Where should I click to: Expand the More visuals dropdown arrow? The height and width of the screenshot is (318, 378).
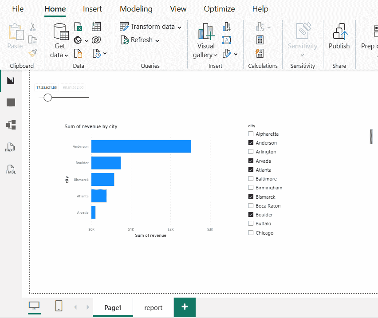(236, 54)
